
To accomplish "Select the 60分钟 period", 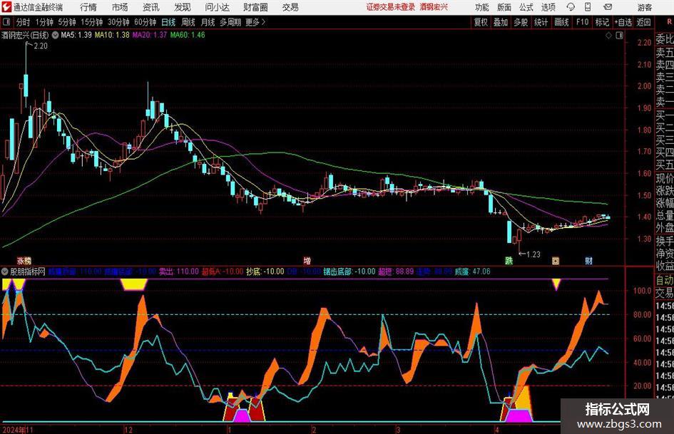I will pyautogui.click(x=145, y=22).
